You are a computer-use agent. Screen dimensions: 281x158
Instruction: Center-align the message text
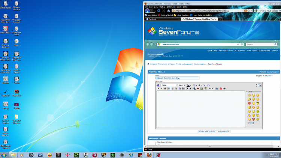click(x=173, y=88)
